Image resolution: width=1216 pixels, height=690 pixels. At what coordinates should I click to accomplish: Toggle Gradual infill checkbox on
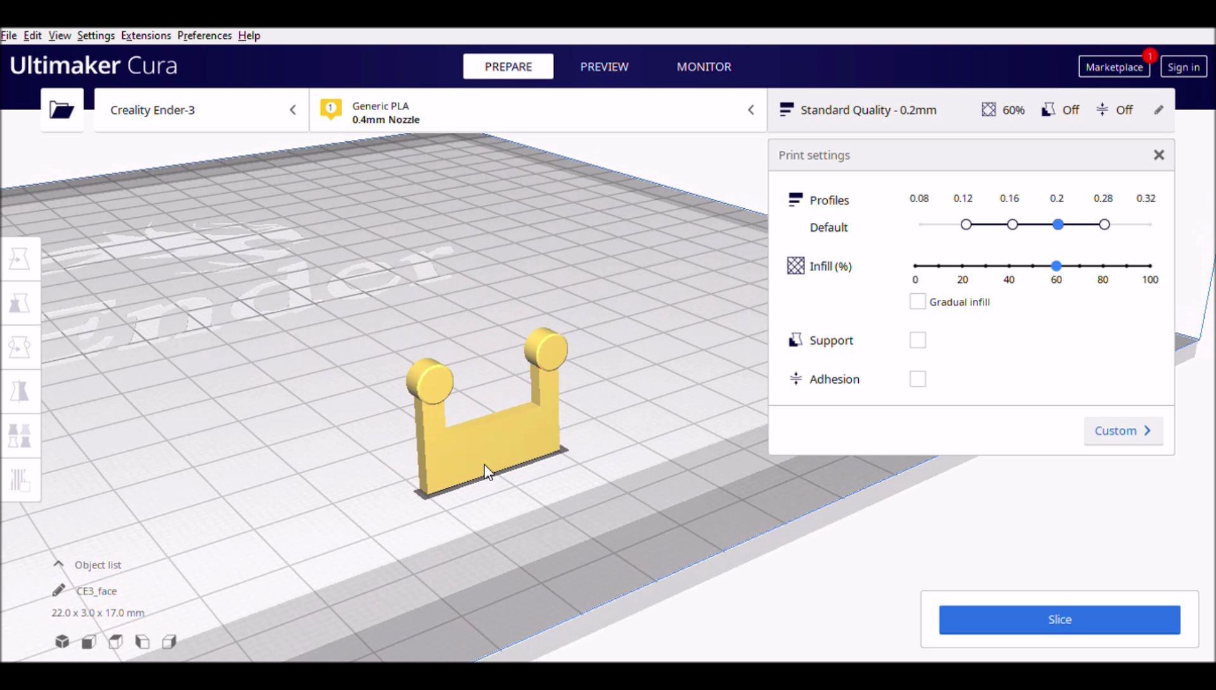tap(917, 301)
